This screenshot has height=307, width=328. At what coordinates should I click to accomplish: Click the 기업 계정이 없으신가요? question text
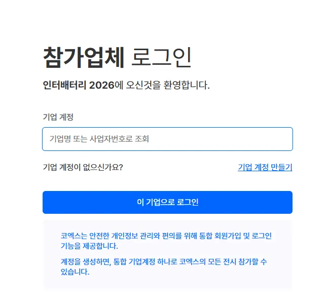pos(83,167)
